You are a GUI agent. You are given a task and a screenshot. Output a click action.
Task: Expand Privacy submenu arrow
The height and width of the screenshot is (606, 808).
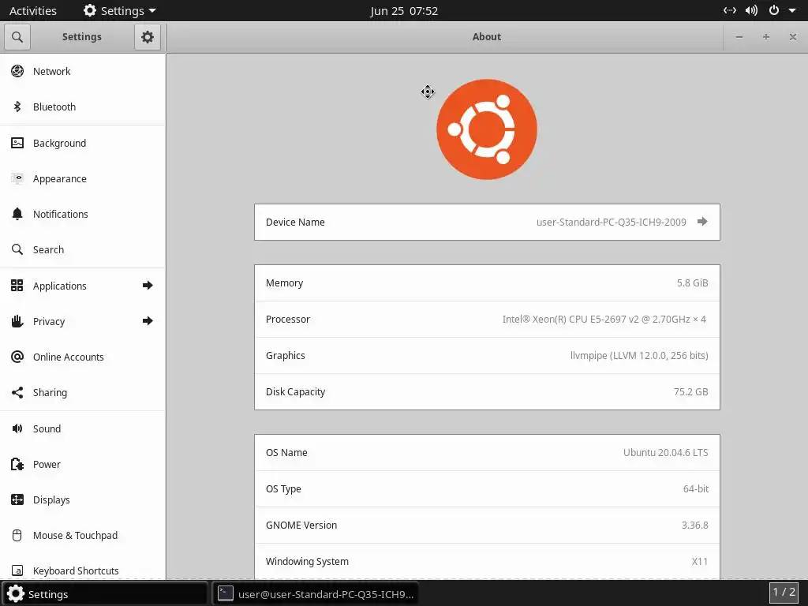pos(148,321)
